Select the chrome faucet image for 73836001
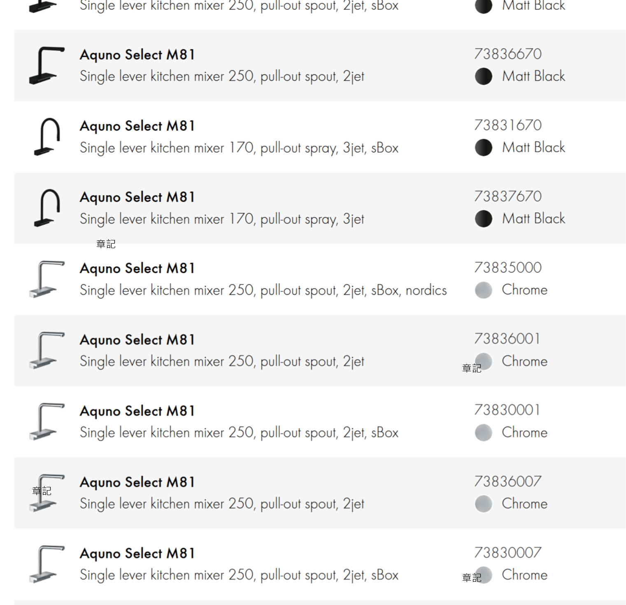 pyautogui.click(x=47, y=350)
